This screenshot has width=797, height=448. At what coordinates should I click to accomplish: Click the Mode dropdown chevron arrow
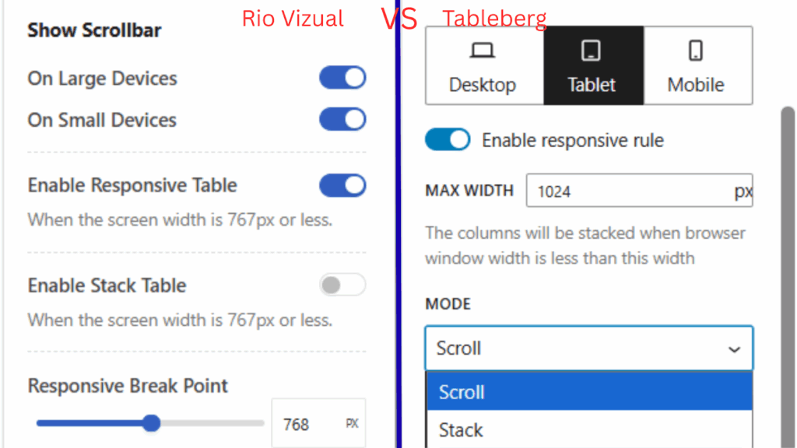(734, 349)
